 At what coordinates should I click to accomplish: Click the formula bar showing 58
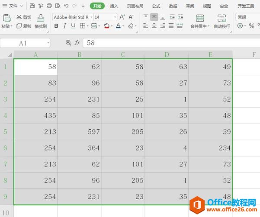(171, 43)
